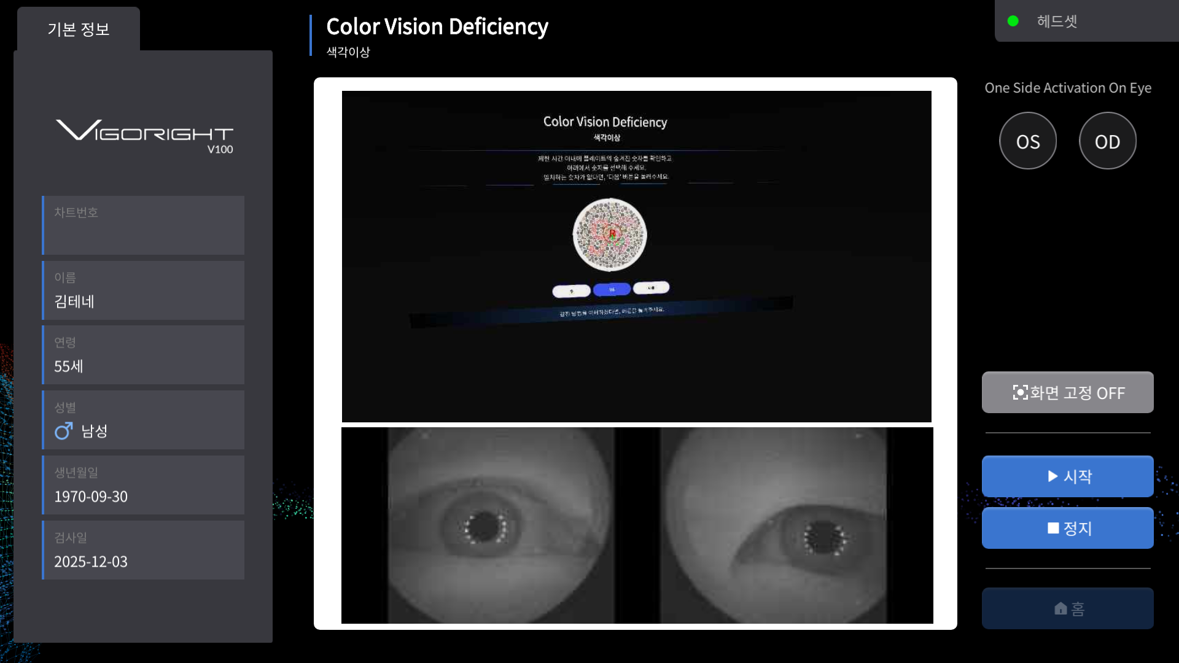Click the 차트번호 chart number field
The height and width of the screenshot is (663, 1179).
coord(144,225)
